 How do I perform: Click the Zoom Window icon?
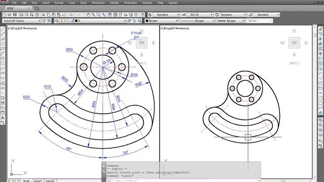point(99,15)
